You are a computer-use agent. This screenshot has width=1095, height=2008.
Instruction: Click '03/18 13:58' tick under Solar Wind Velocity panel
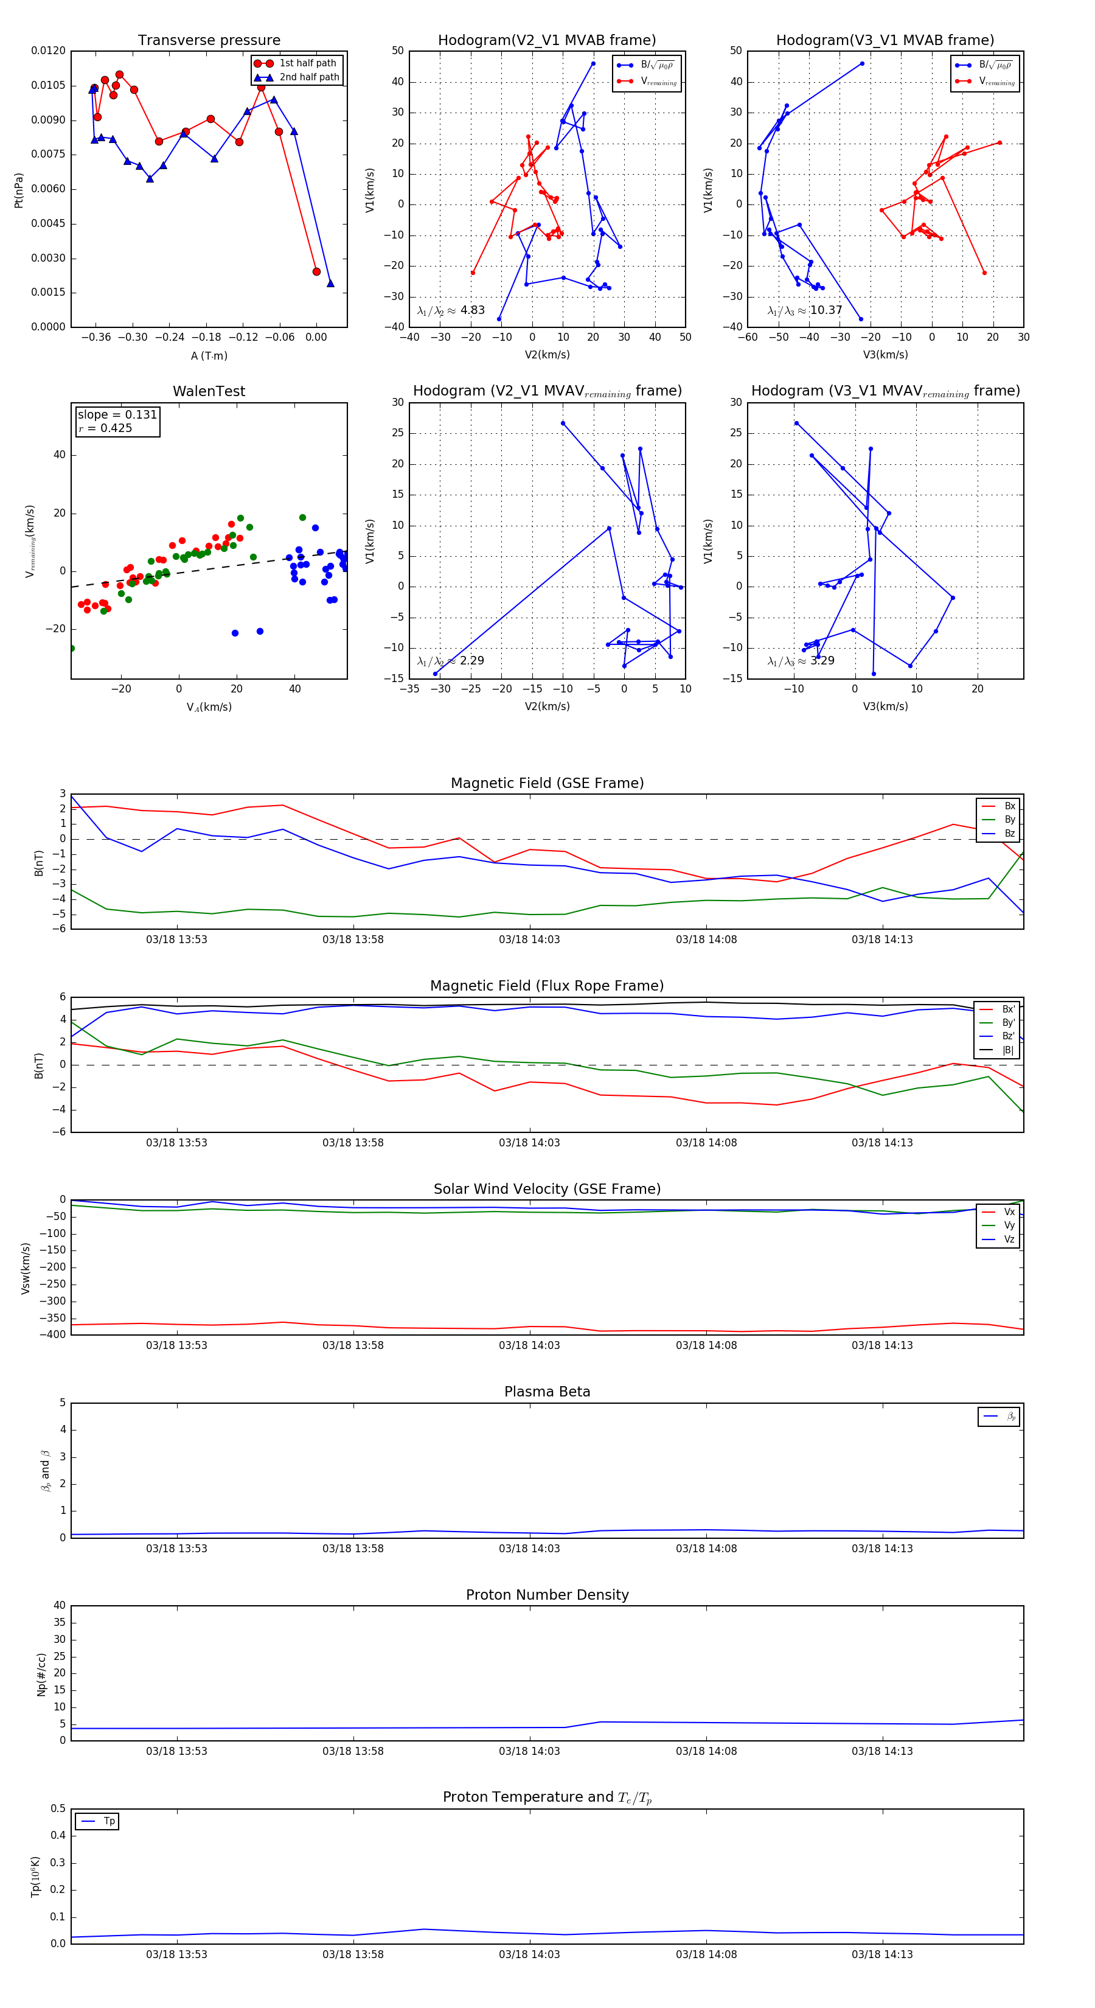(353, 1345)
